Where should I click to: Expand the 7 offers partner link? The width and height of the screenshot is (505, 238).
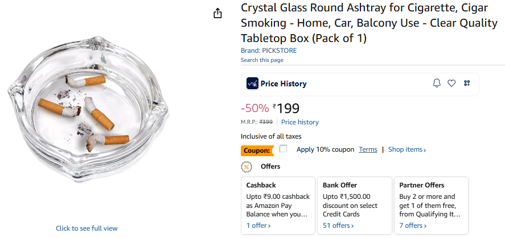click(x=413, y=226)
